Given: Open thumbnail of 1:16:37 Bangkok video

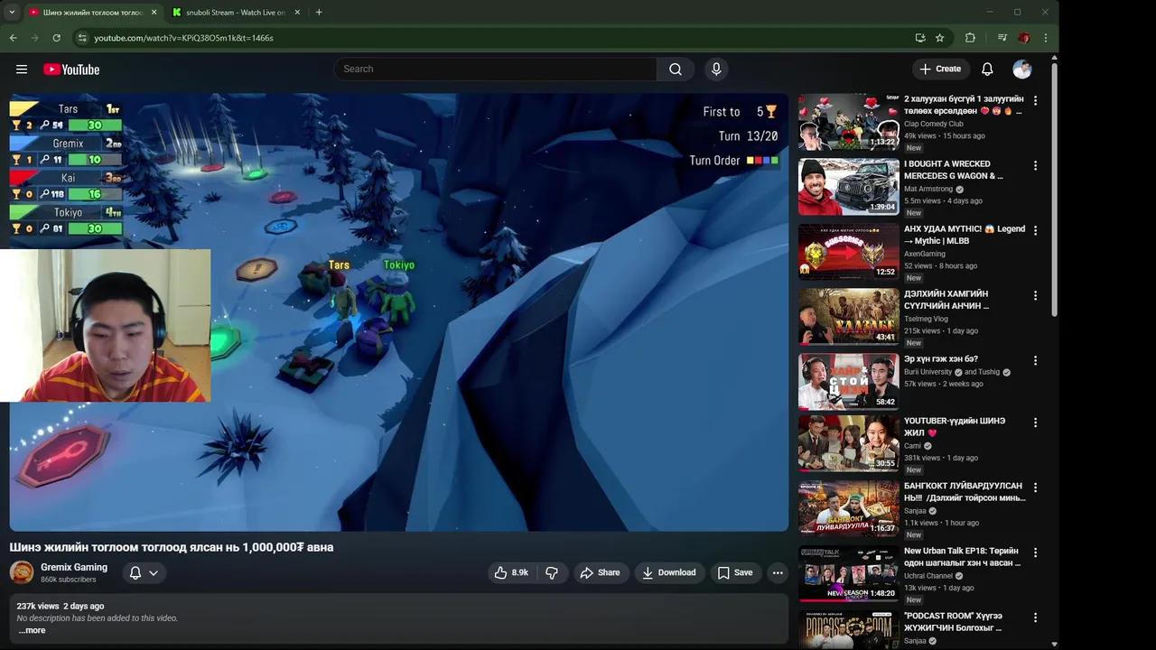Looking at the screenshot, I should [849, 508].
